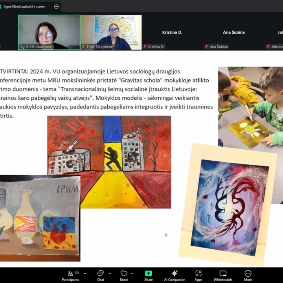Select Agnė Klimčiauskaitė's video thumbnail
Viewport: 283px width, 283px height.
(49, 32)
